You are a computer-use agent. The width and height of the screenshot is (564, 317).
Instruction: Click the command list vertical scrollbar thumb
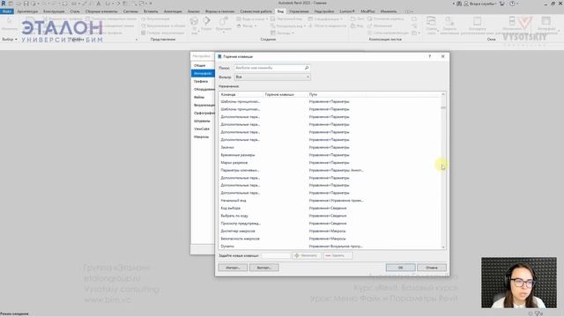click(x=443, y=107)
